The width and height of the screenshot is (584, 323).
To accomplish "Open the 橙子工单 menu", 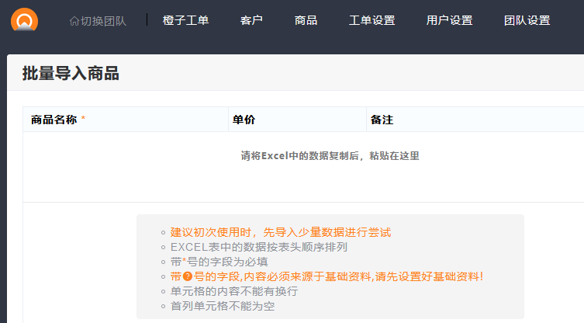I will pyautogui.click(x=185, y=21).
